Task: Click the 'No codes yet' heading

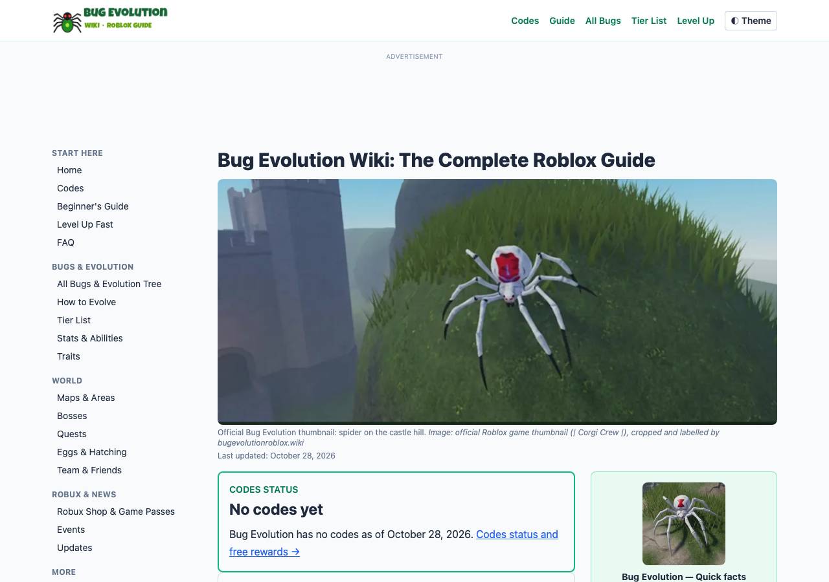Action: pyautogui.click(x=276, y=510)
